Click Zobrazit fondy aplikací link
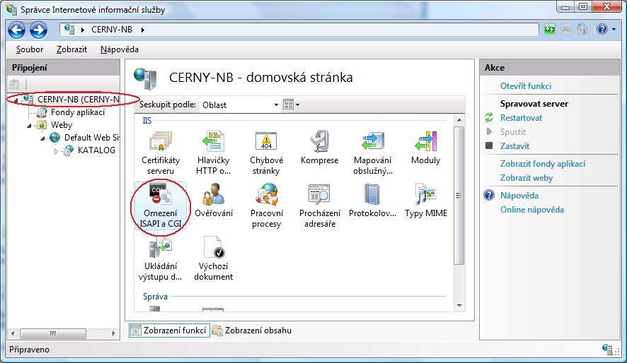 coord(542,164)
